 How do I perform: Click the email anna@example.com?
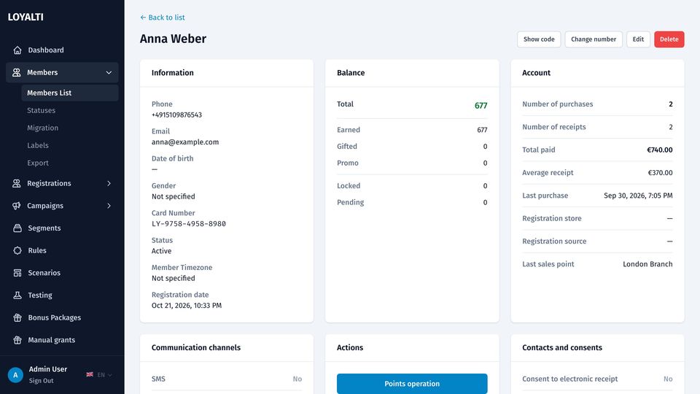pyautogui.click(x=185, y=142)
